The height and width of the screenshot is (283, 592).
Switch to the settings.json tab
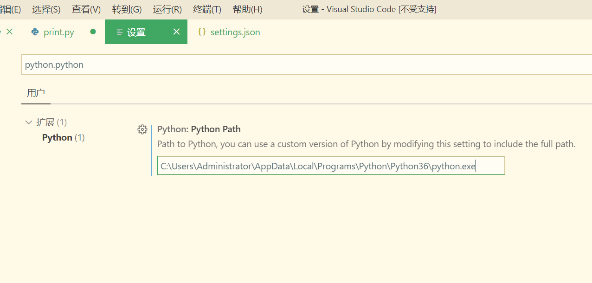coord(235,32)
